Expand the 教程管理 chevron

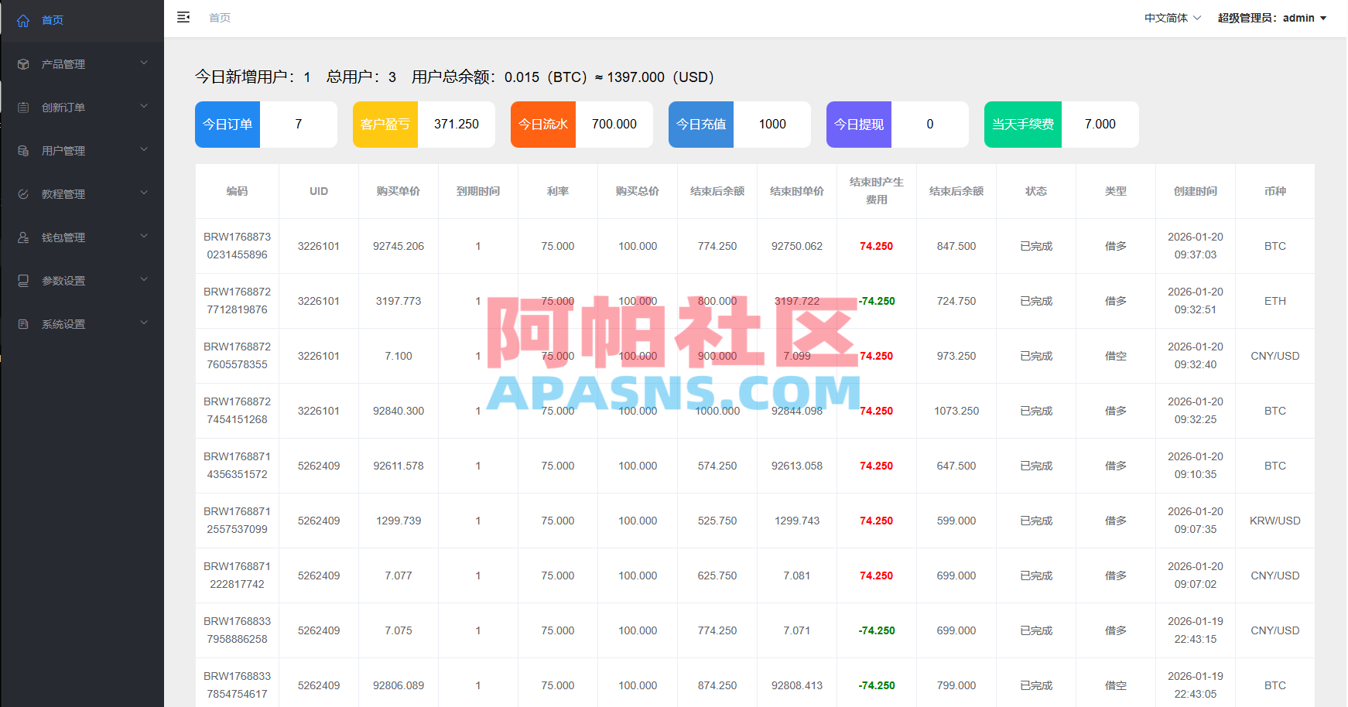(x=144, y=193)
